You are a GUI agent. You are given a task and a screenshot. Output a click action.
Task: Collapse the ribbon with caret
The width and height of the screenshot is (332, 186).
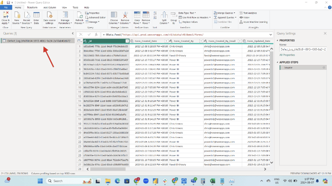(x=325, y=7)
